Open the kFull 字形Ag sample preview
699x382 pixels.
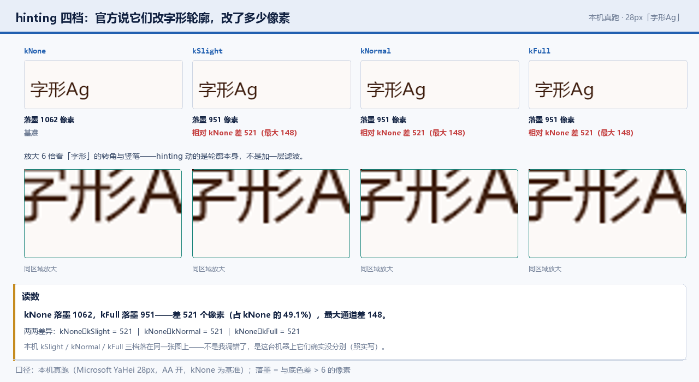click(x=608, y=85)
